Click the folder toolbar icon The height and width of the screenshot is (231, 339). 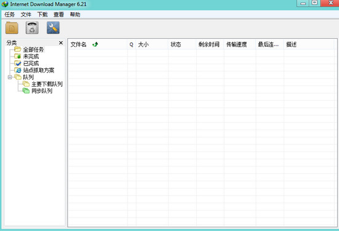click(x=12, y=28)
